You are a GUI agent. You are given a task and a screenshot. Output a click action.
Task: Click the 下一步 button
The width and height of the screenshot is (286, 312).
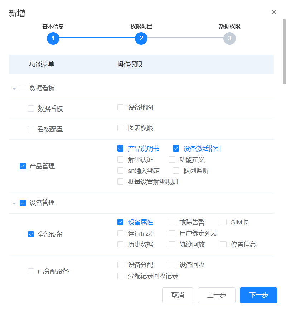[258, 295]
